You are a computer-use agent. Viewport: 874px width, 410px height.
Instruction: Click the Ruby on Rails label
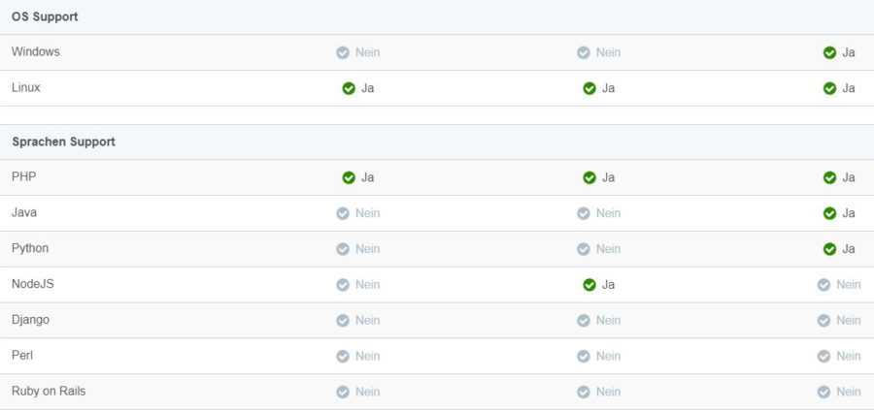click(x=53, y=392)
